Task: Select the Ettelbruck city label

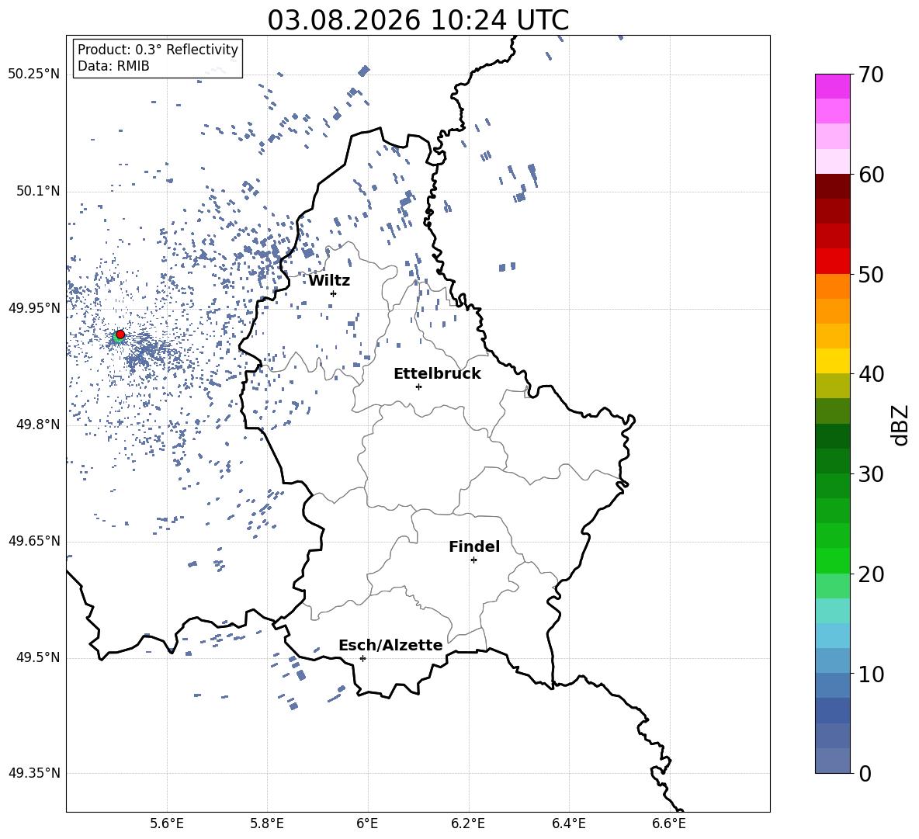Action: coord(437,374)
